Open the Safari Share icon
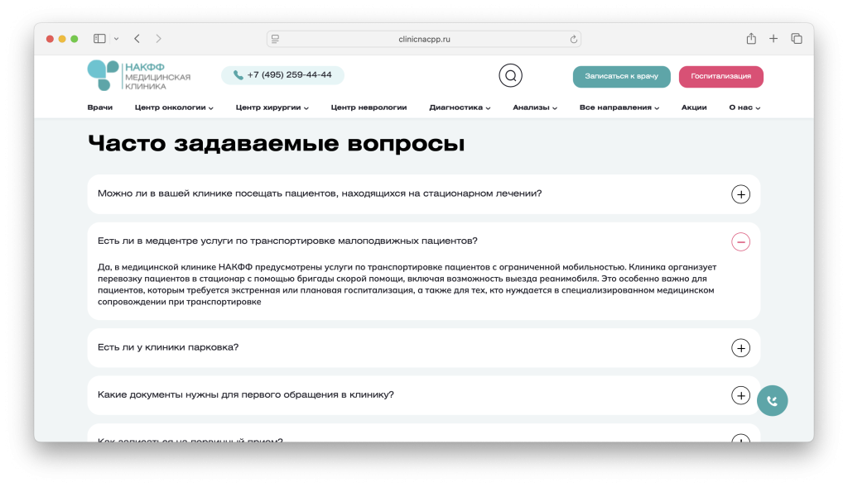This screenshot has height=487, width=848. [751, 38]
